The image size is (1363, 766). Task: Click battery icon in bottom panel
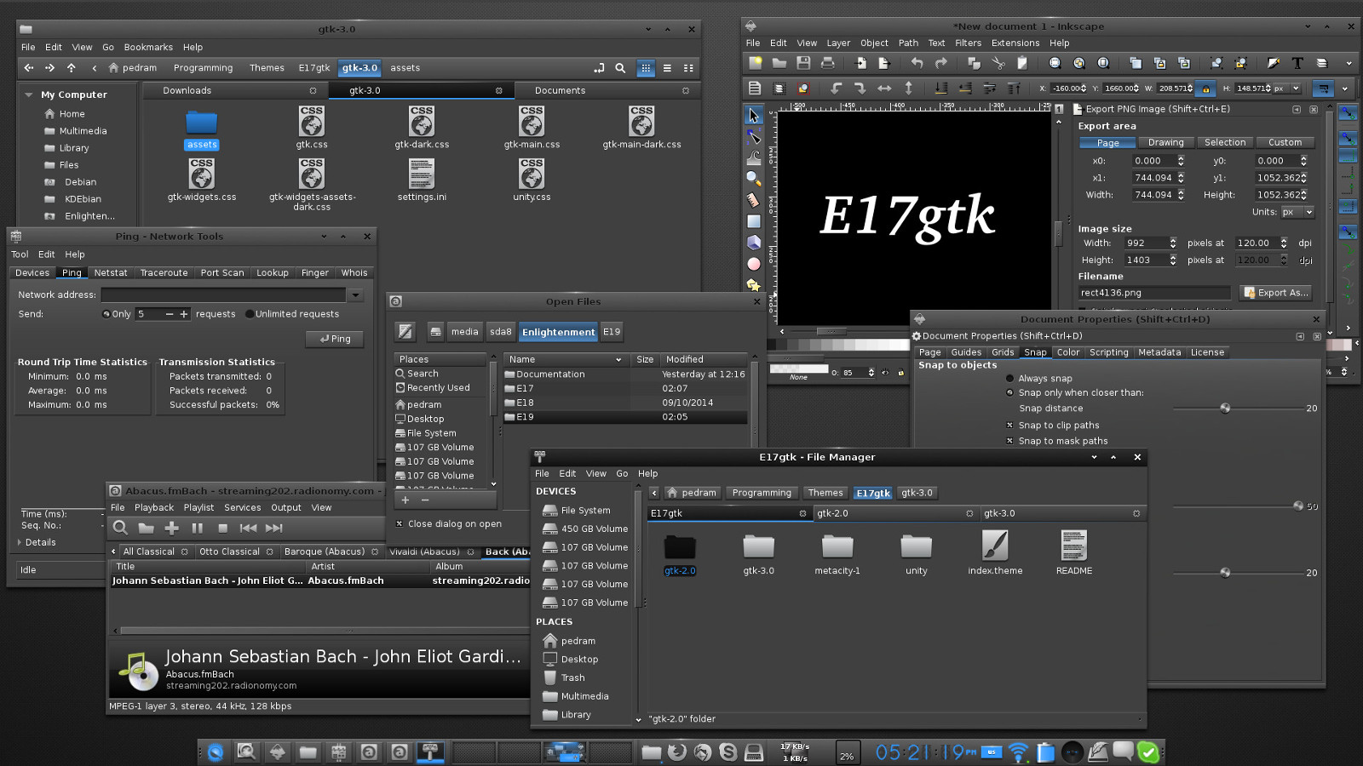[x=1046, y=752]
